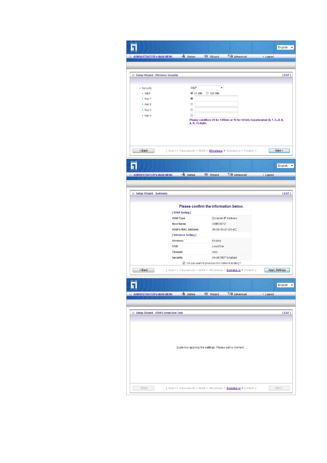Click Wireless breadcrumb link on Wireless Security page
Image resolution: width=327 pixels, height=463 pixels.
216,151
